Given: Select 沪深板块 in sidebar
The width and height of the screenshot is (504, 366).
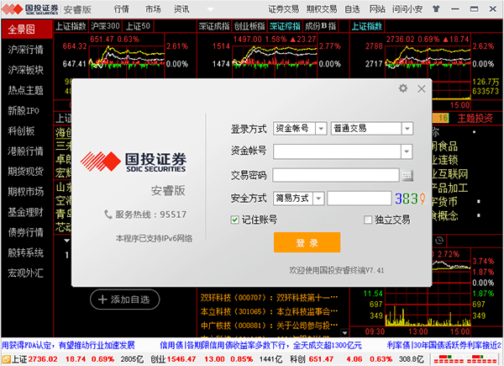Looking at the screenshot, I should point(25,70).
